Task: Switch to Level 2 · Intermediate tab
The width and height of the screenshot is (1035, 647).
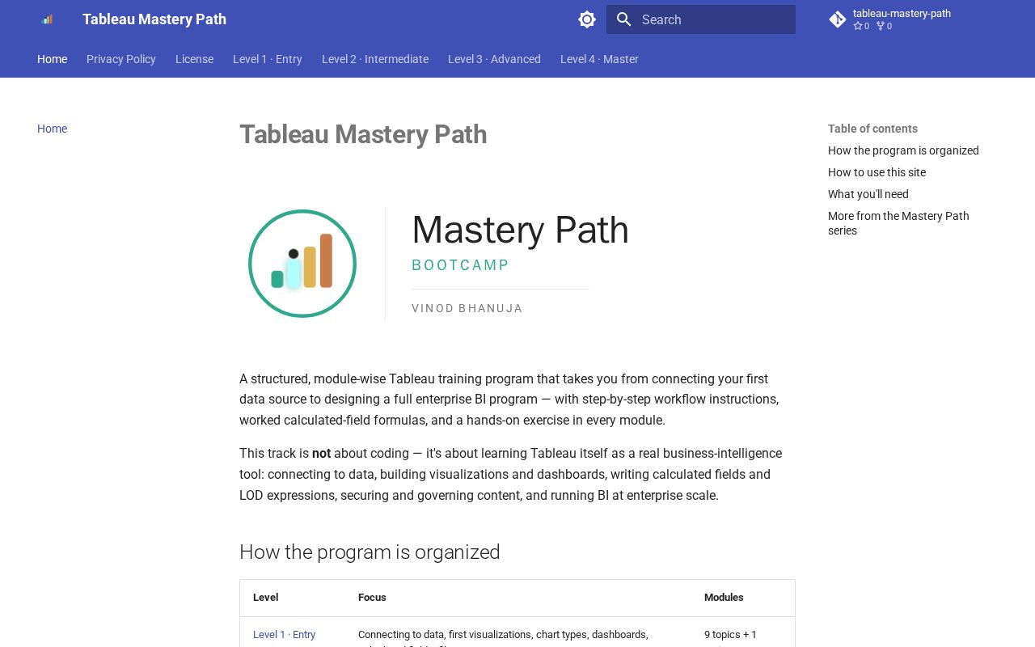Action: (375, 59)
